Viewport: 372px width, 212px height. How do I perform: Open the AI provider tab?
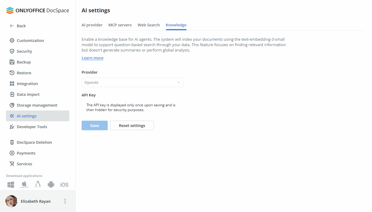92,25
